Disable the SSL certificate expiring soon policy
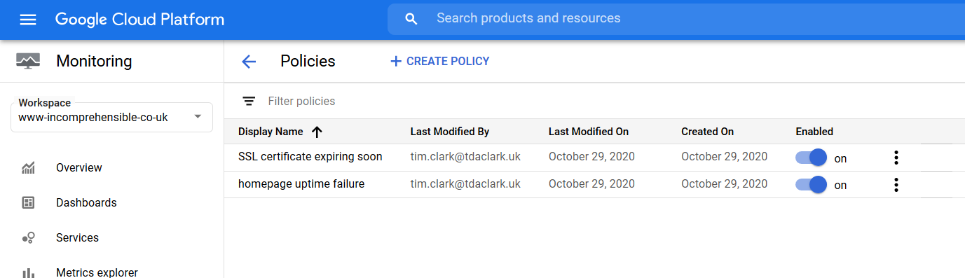Viewport: 965px width, 278px height. [811, 158]
